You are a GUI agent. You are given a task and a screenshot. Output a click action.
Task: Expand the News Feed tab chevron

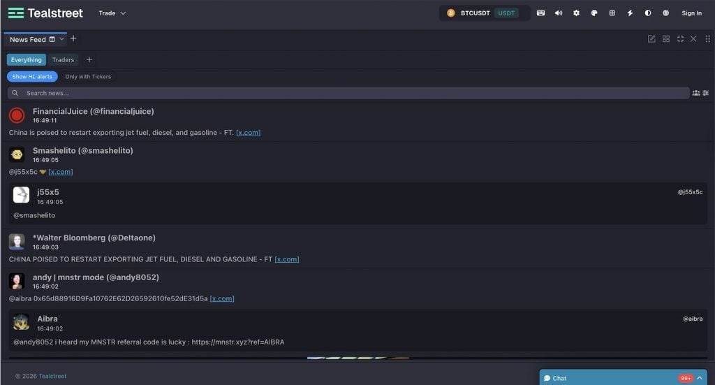click(x=61, y=39)
